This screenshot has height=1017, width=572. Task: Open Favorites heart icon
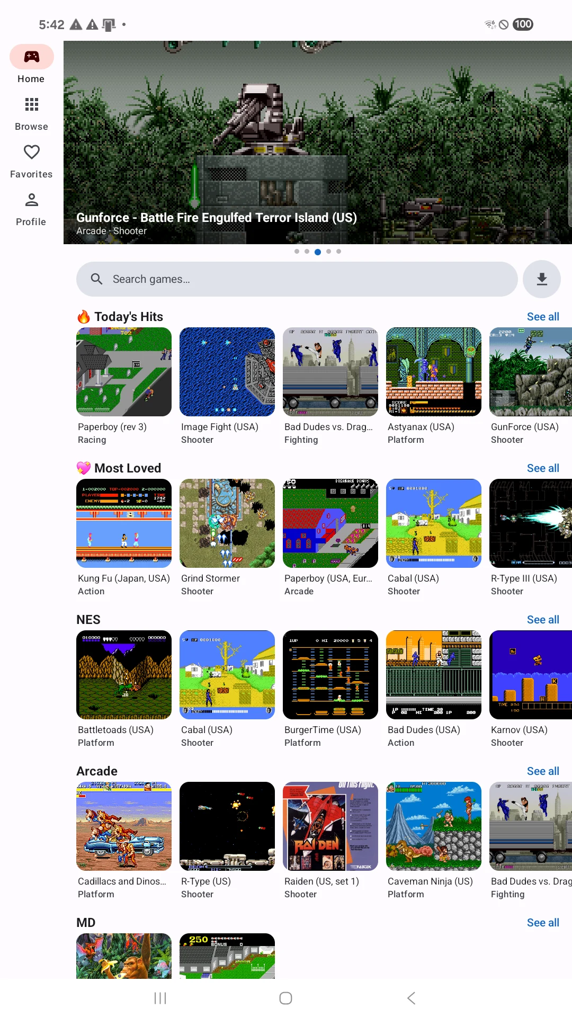tap(31, 152)
